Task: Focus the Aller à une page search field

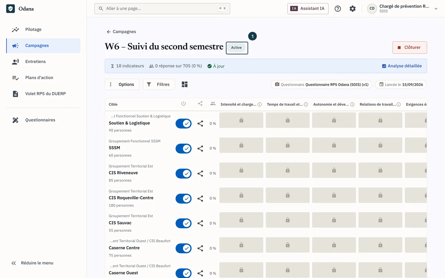Action: point(162,9)
